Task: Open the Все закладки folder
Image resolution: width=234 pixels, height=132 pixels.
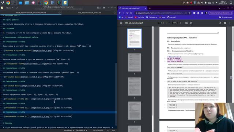Action: click(x=226, y=17)
